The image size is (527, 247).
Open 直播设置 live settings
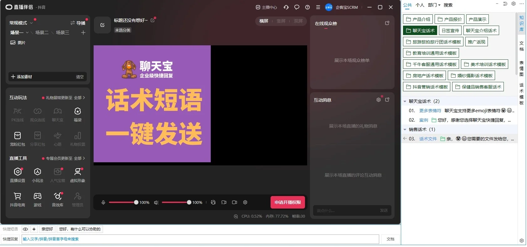pyautogui.click(x=18, y=175)
